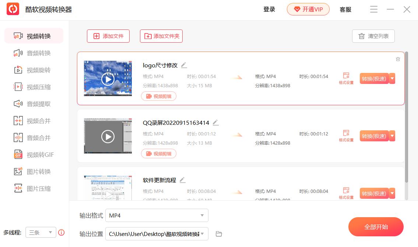
Task: Play the logo尺寸修改 video thumbnail
Action: (108, 79)
